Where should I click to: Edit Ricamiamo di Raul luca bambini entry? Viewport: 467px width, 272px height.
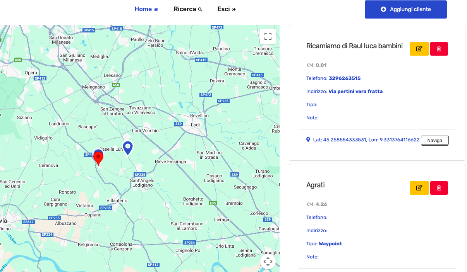click(419, 49)
